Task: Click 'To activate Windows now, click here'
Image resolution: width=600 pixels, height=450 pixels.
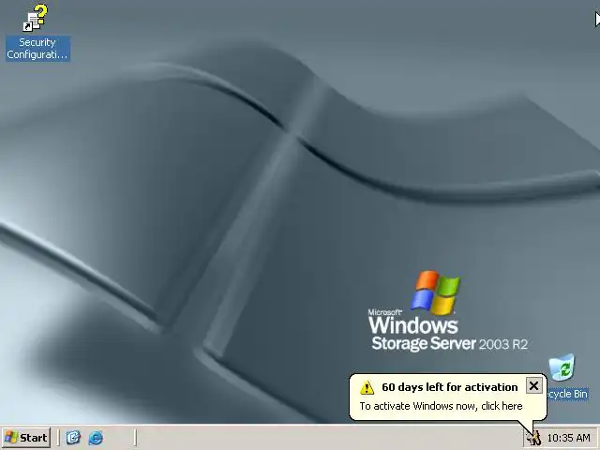Action: pyautogui.click(x=441, y=406)
